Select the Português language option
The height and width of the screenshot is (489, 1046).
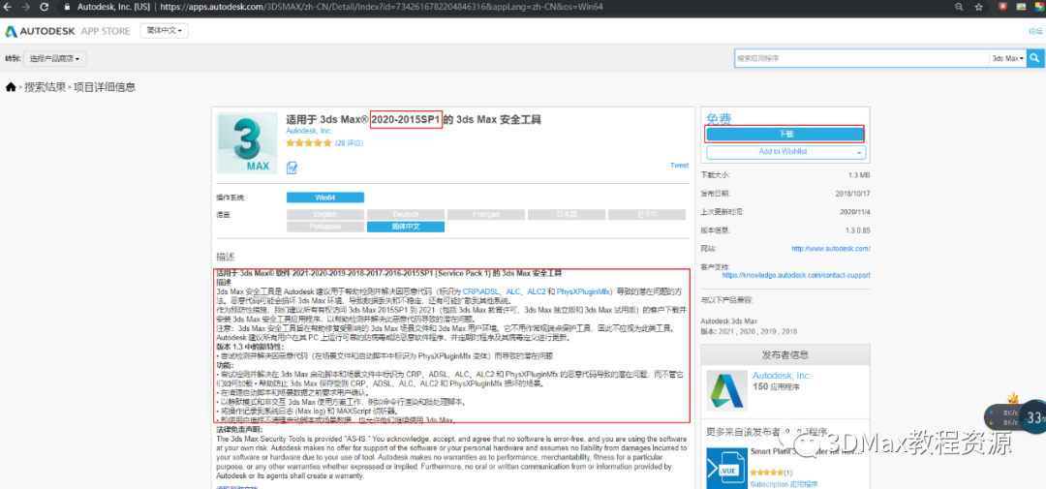click(x=324, y=227)
